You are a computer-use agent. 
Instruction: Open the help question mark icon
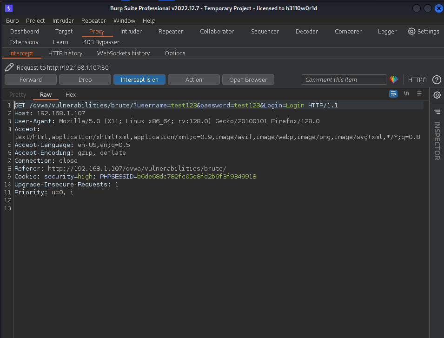pos(437,80)
